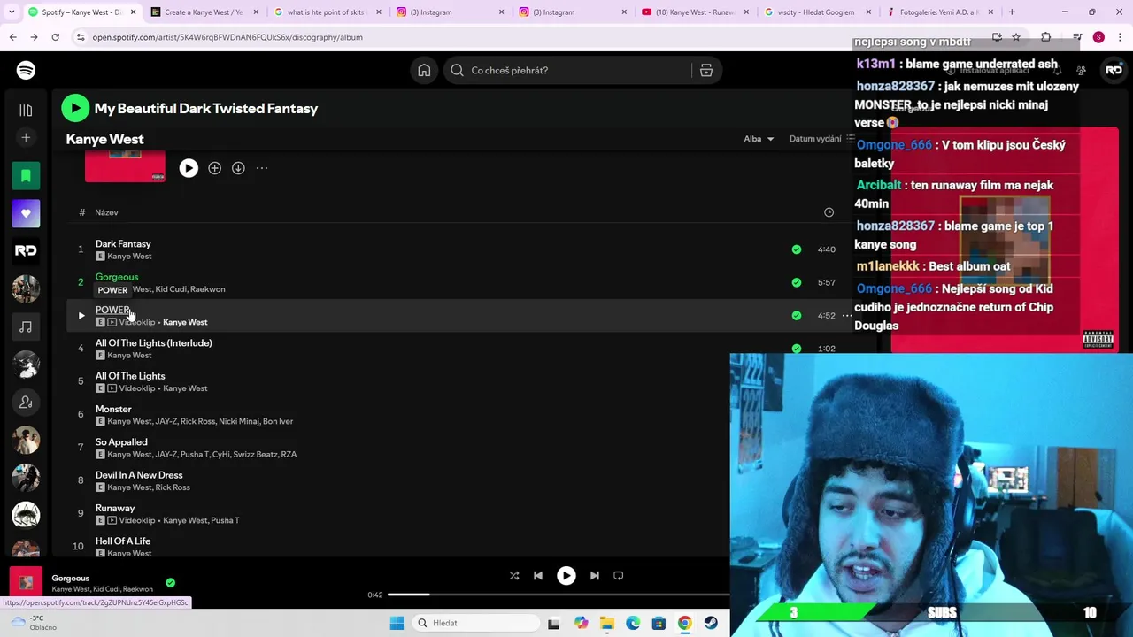Image resolution: width=1133 pixels, height=637 pixels.
Task: Toggle saved checkmark for POWER
Action: point(797,316)
